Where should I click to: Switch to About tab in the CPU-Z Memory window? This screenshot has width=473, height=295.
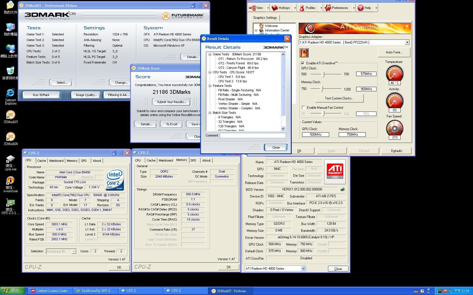206,160
